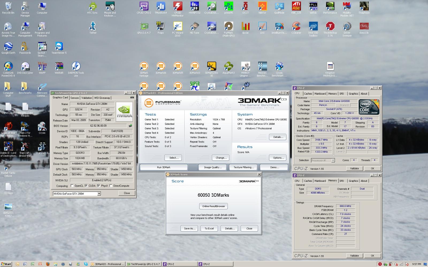Open the Kingston 9905428 file icon
The width and height of the screenshot is (428, 267).
pos(330,69)
